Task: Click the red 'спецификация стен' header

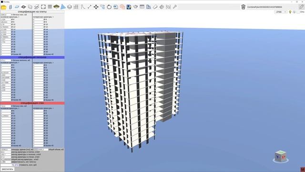Action: [32, 103]
